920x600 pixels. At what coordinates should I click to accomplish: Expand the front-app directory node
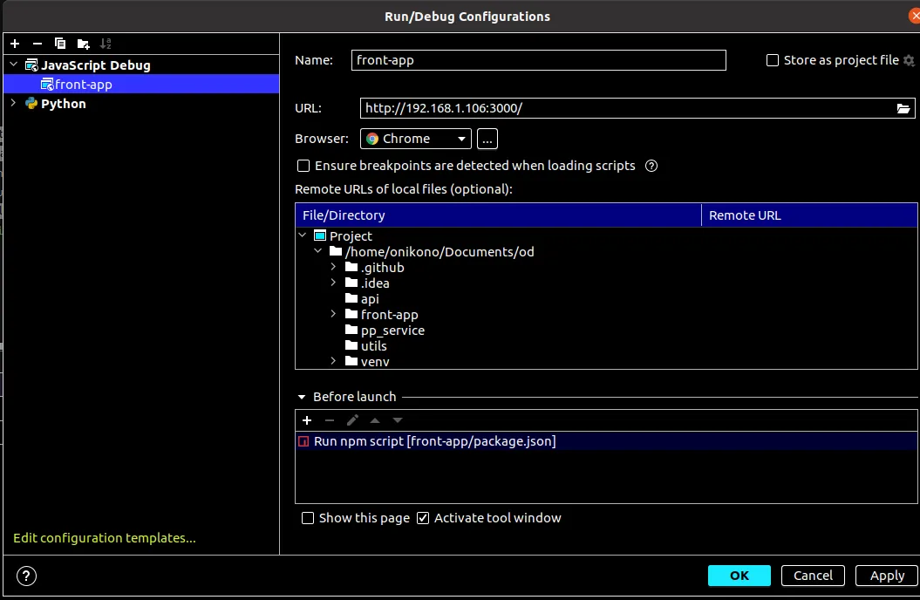334,315
